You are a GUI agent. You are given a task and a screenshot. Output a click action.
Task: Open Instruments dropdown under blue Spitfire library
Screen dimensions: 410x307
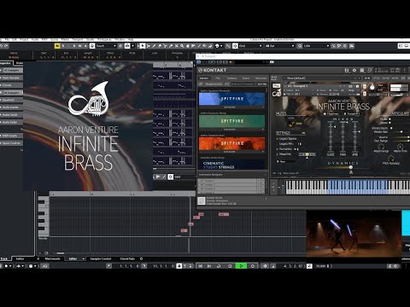coord(231,107)
